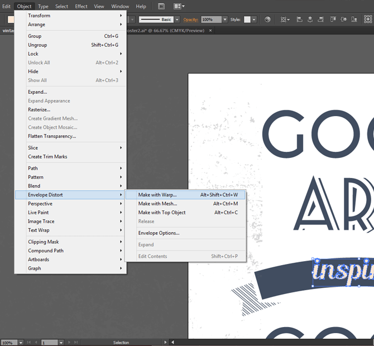Screen dimensions: 374x346
Task: Close the poster2.ai document tab
Action: click(209, 30)
